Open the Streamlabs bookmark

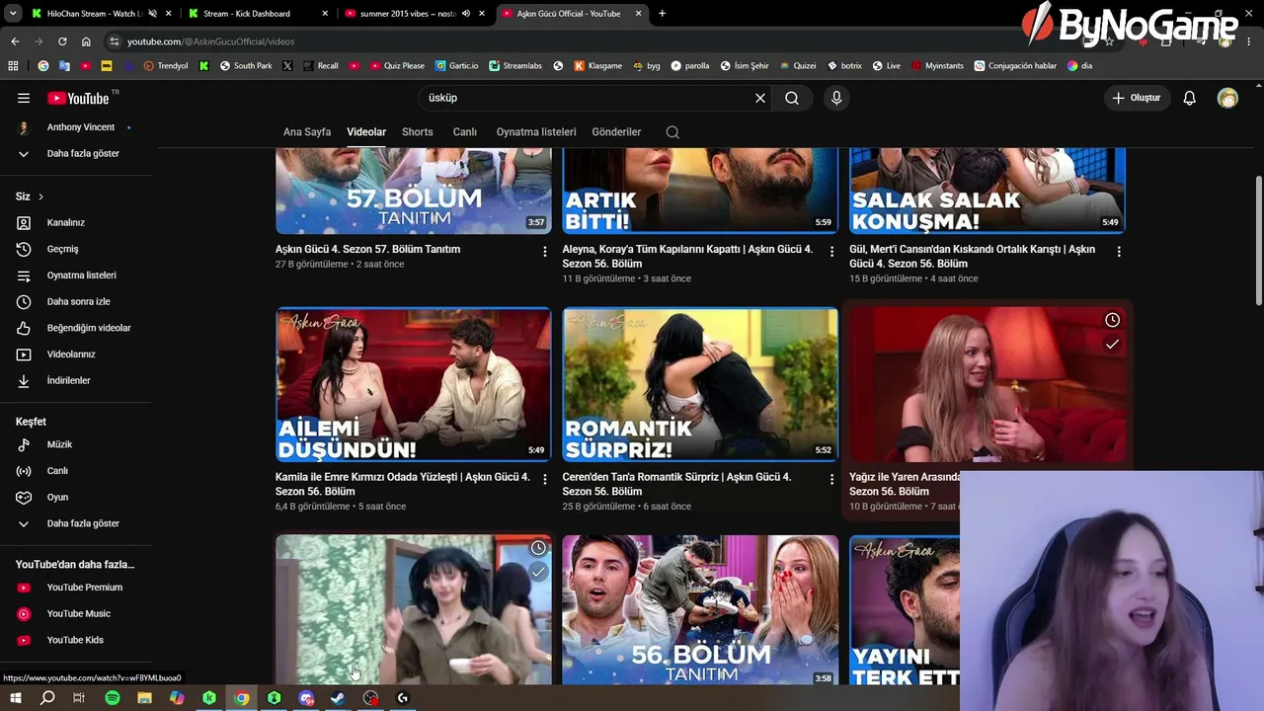tap(515, 66)
